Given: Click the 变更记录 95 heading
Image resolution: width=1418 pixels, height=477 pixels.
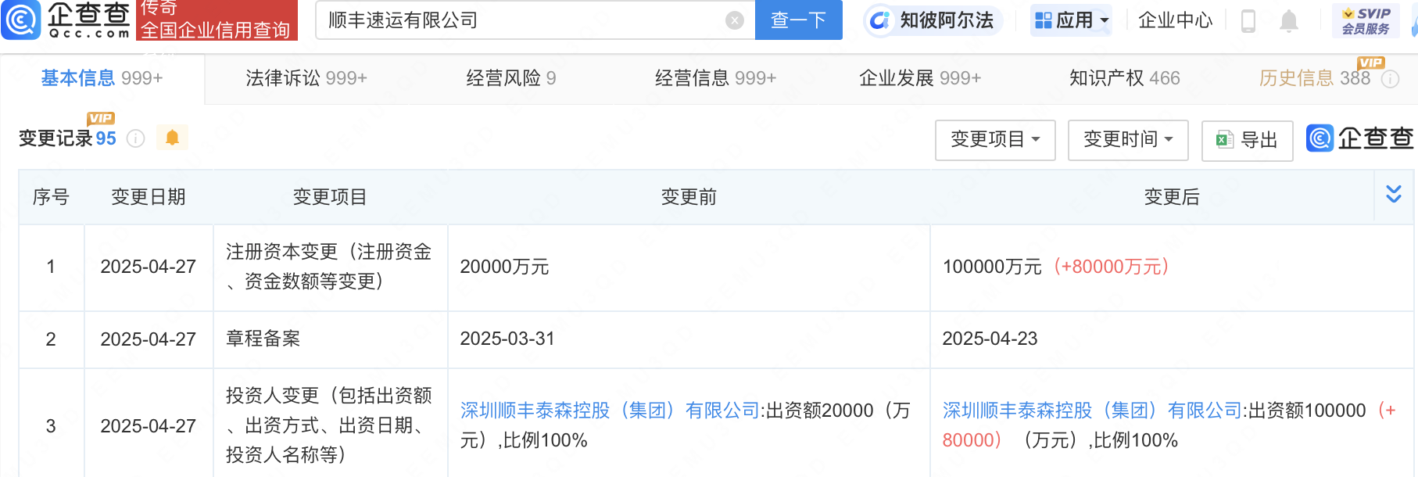Looking at the screenshot, I should pos(67,138).
